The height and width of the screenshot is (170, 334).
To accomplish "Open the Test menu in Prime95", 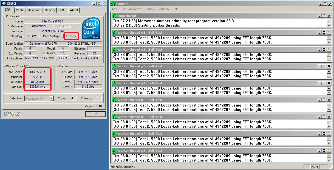I will tap(115, 9).
